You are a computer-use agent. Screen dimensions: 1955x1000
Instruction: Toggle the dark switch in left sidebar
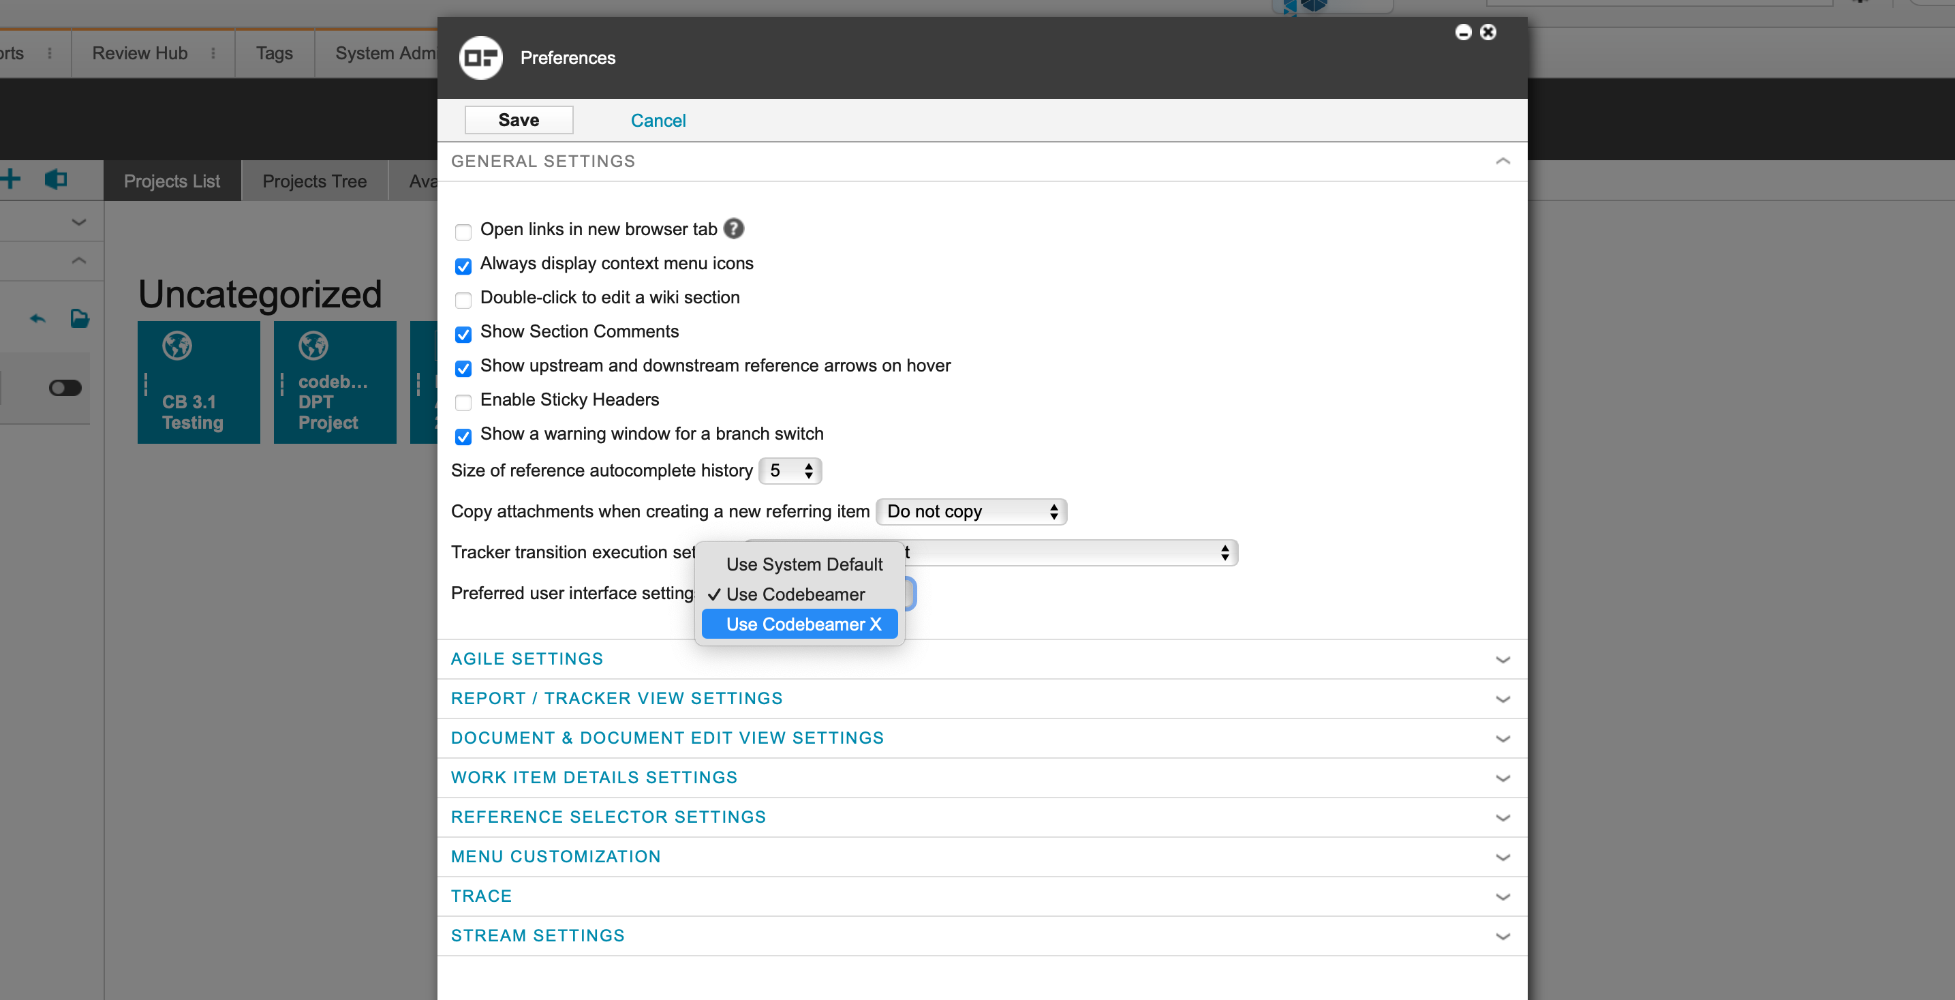pos(65,388)
